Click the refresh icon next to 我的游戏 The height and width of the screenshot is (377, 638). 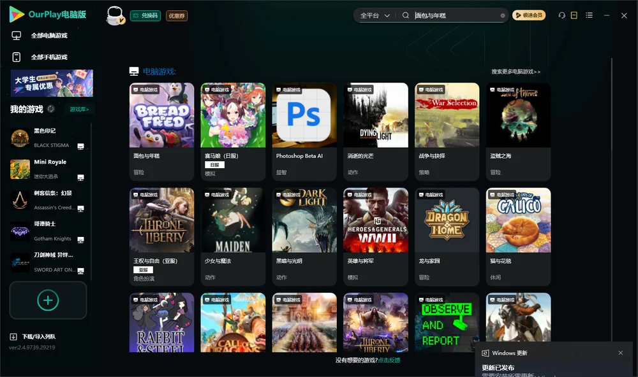[51, 109]
